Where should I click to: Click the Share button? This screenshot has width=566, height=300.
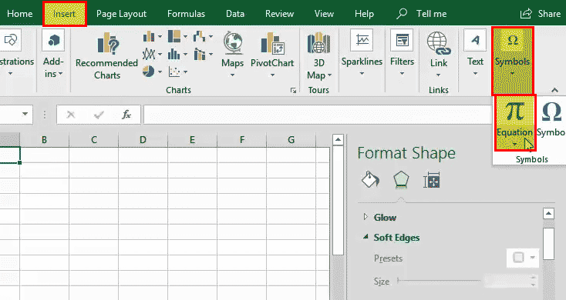click(541, 14)
